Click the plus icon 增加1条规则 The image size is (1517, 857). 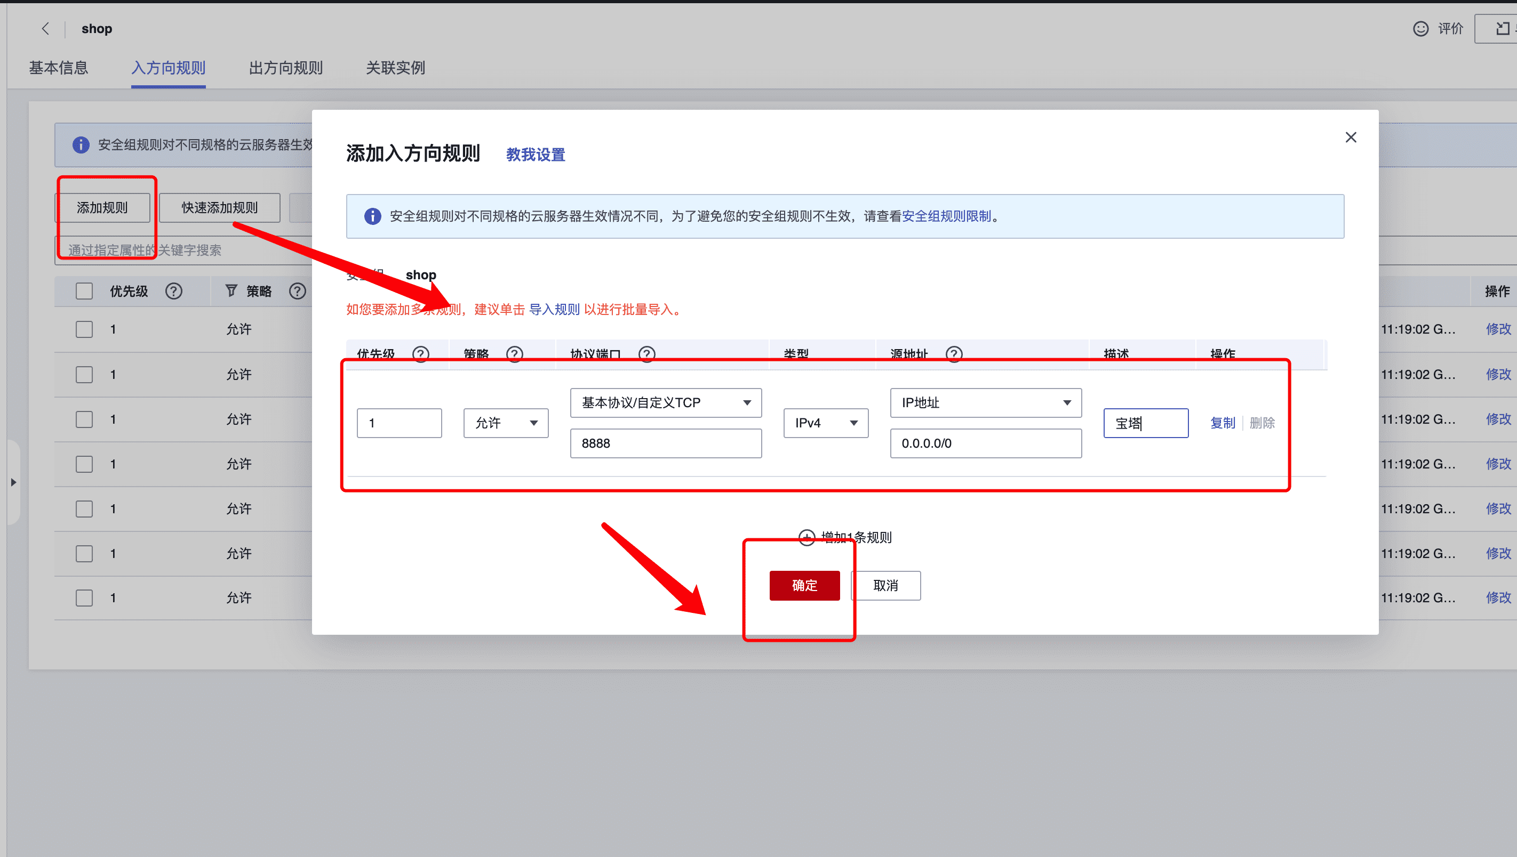click(806, 537)
